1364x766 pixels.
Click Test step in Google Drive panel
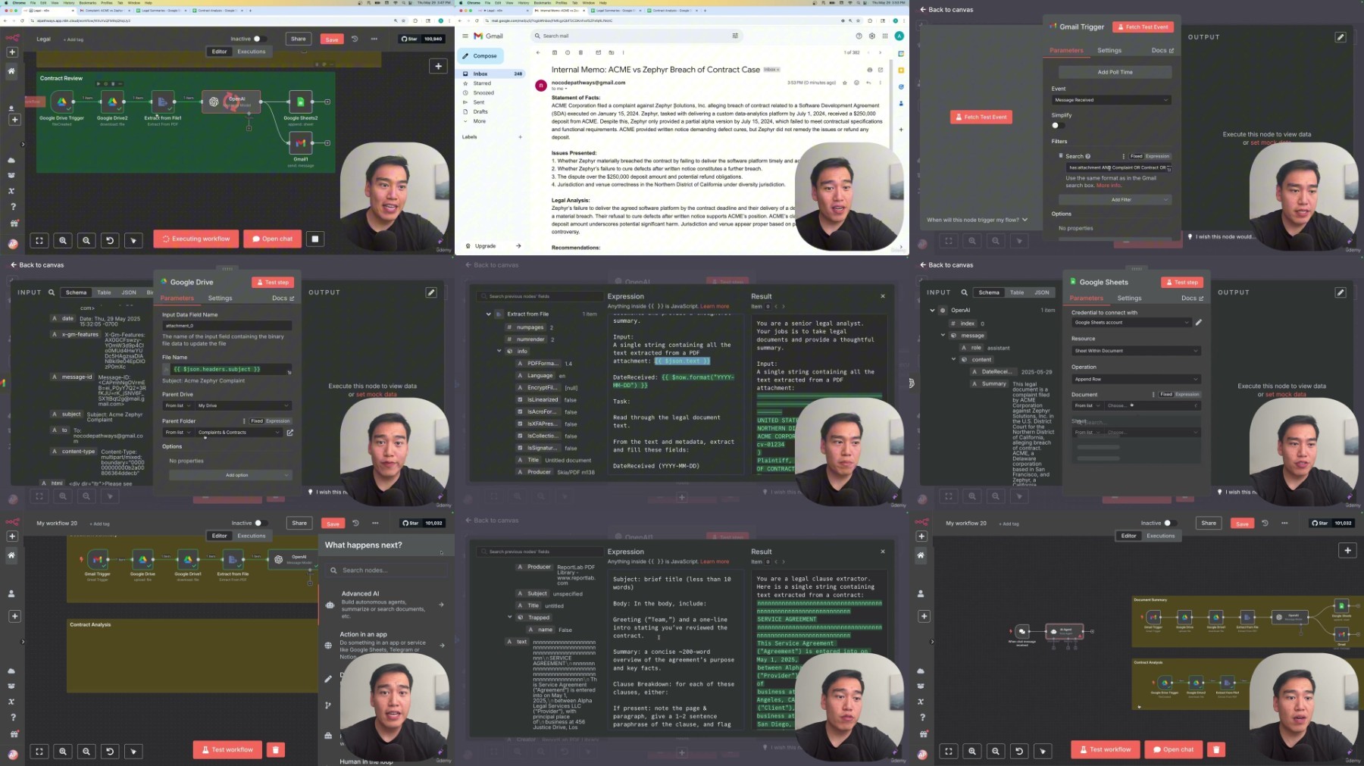[273, 282]
